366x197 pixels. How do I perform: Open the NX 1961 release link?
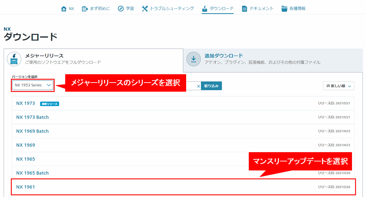click(x=25, y=187)
